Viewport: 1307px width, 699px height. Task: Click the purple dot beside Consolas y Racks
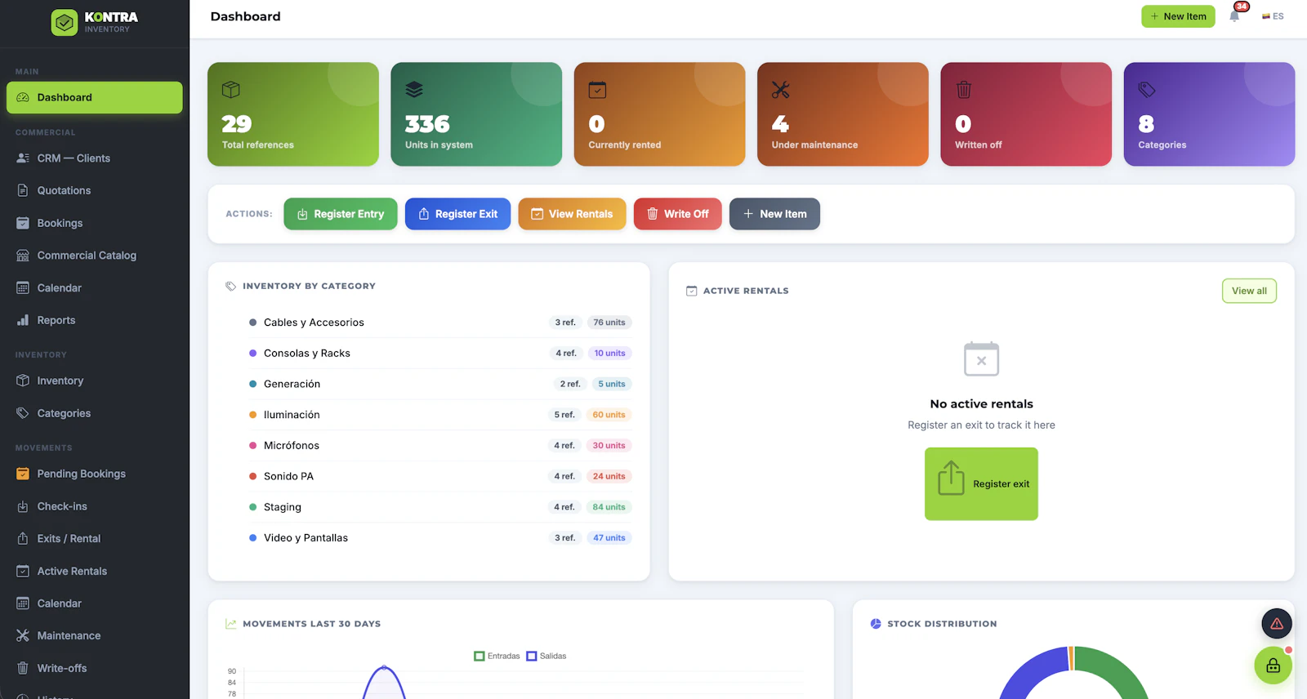click(x=253, y=353)
